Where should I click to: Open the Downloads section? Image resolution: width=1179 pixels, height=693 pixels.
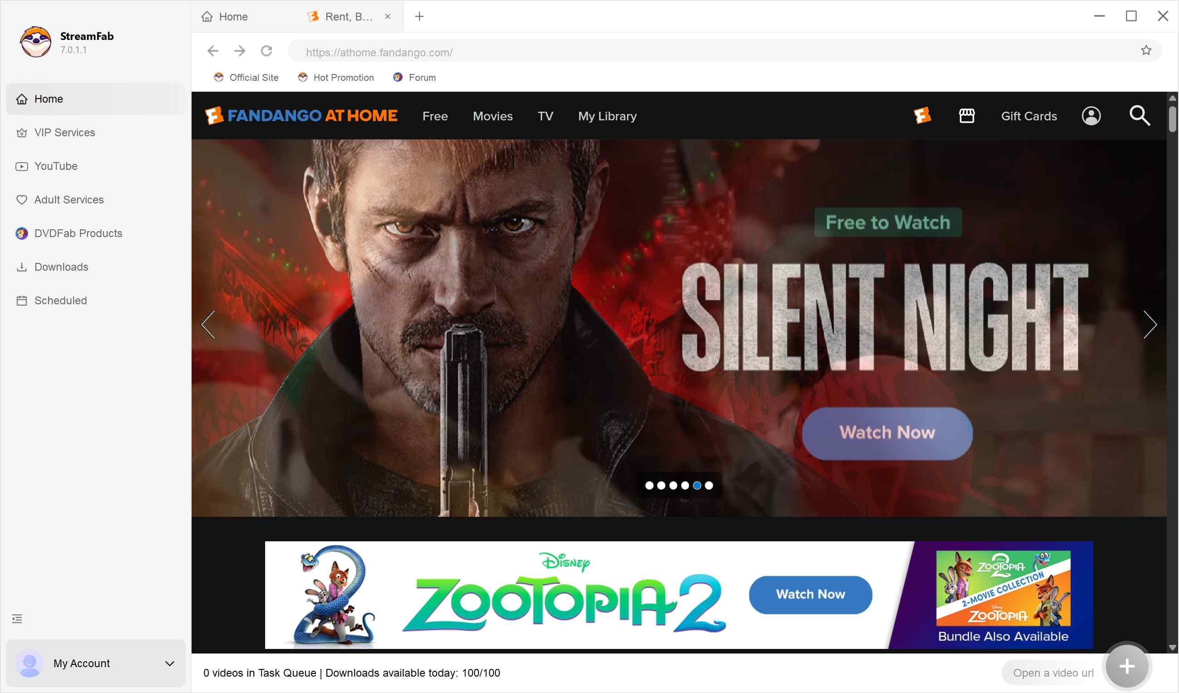point(61,267)
